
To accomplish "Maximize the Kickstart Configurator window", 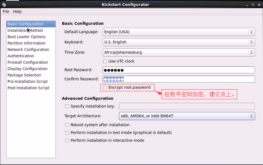I will point(253,5).
